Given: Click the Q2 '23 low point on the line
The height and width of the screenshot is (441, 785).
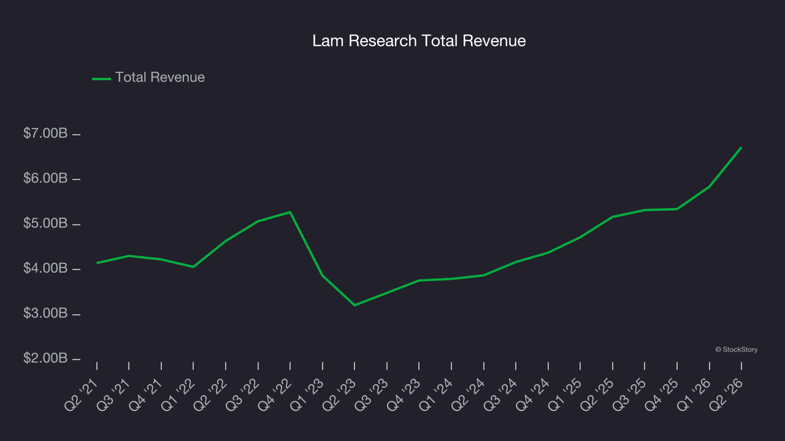Looking at the screenshot, I should tap(354, 305).
